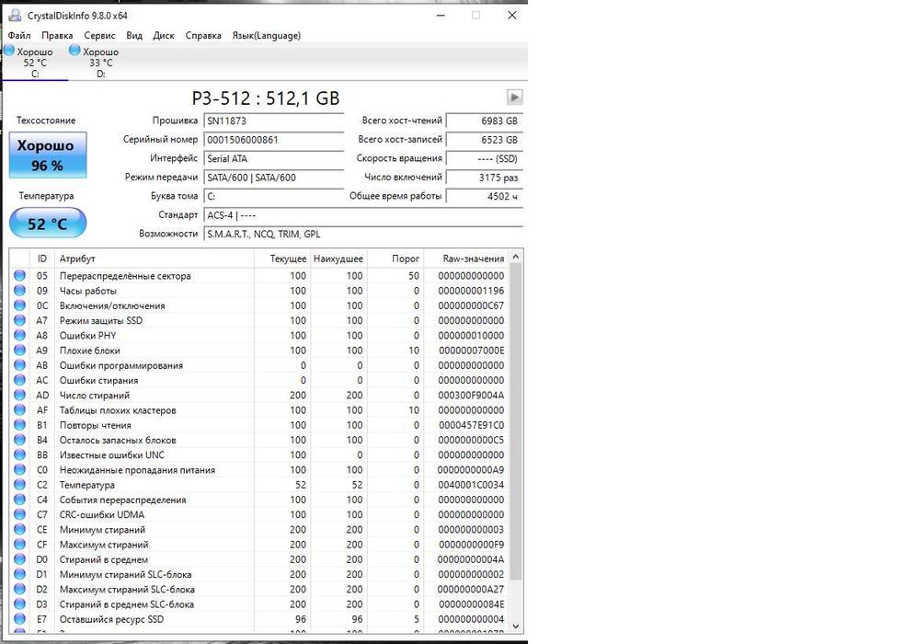Click status icon for Режим защиты SSD row
Viewport: 905px width, 644px height.
point(19,320)
